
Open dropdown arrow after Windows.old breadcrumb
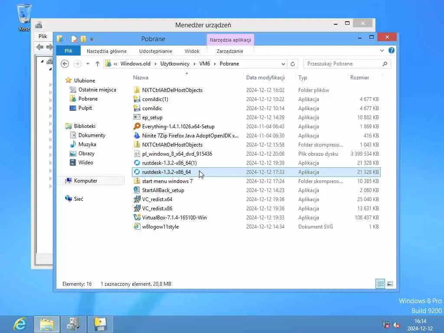(x=156, y=64)
